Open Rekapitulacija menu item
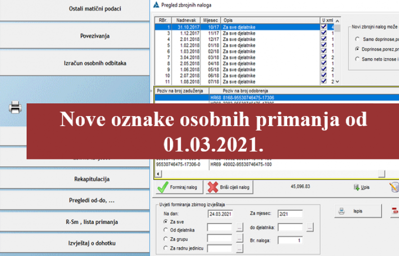399x256 pixels. tap(92, 179)
